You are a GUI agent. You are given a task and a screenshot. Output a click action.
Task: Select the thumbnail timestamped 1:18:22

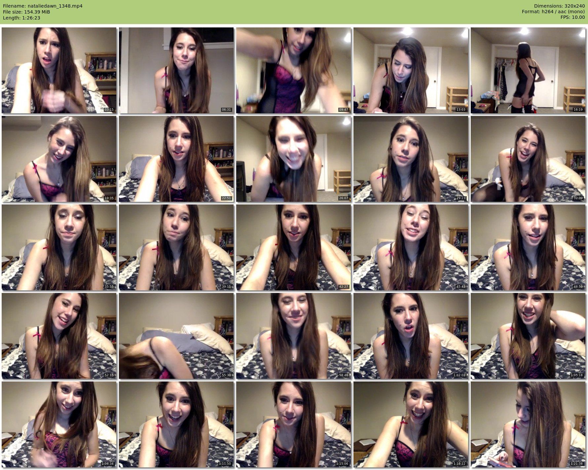click(411, 424)
